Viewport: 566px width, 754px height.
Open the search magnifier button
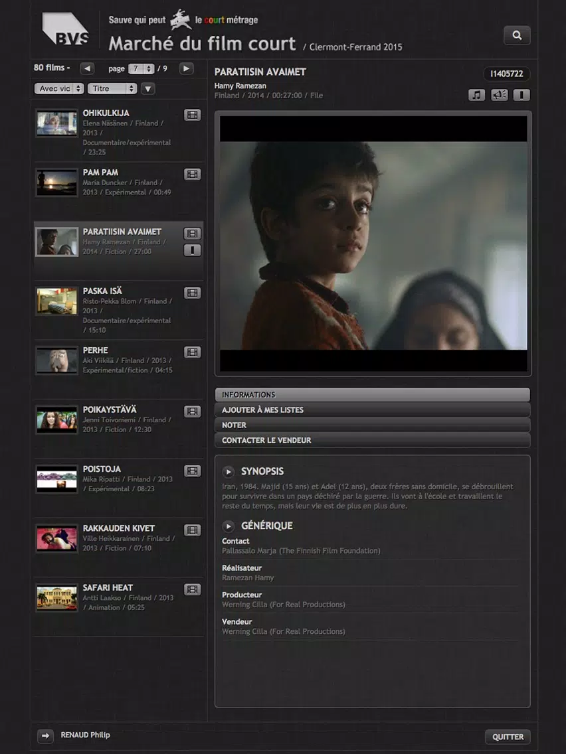(517, 35)
